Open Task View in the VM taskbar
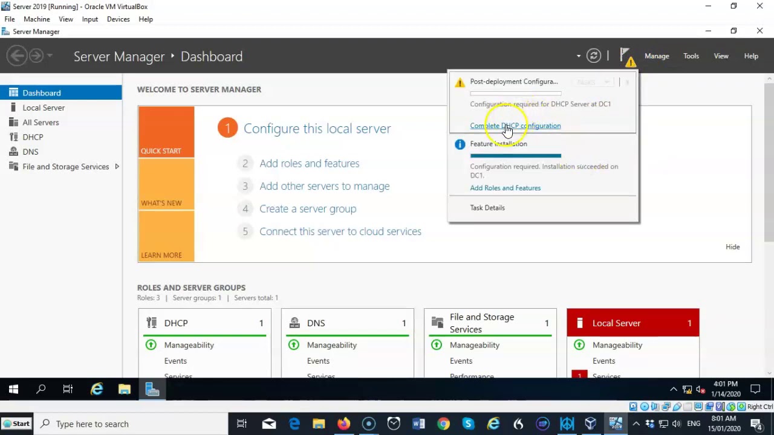The width and height of the screenshot is (774, 435). (68, 390)
